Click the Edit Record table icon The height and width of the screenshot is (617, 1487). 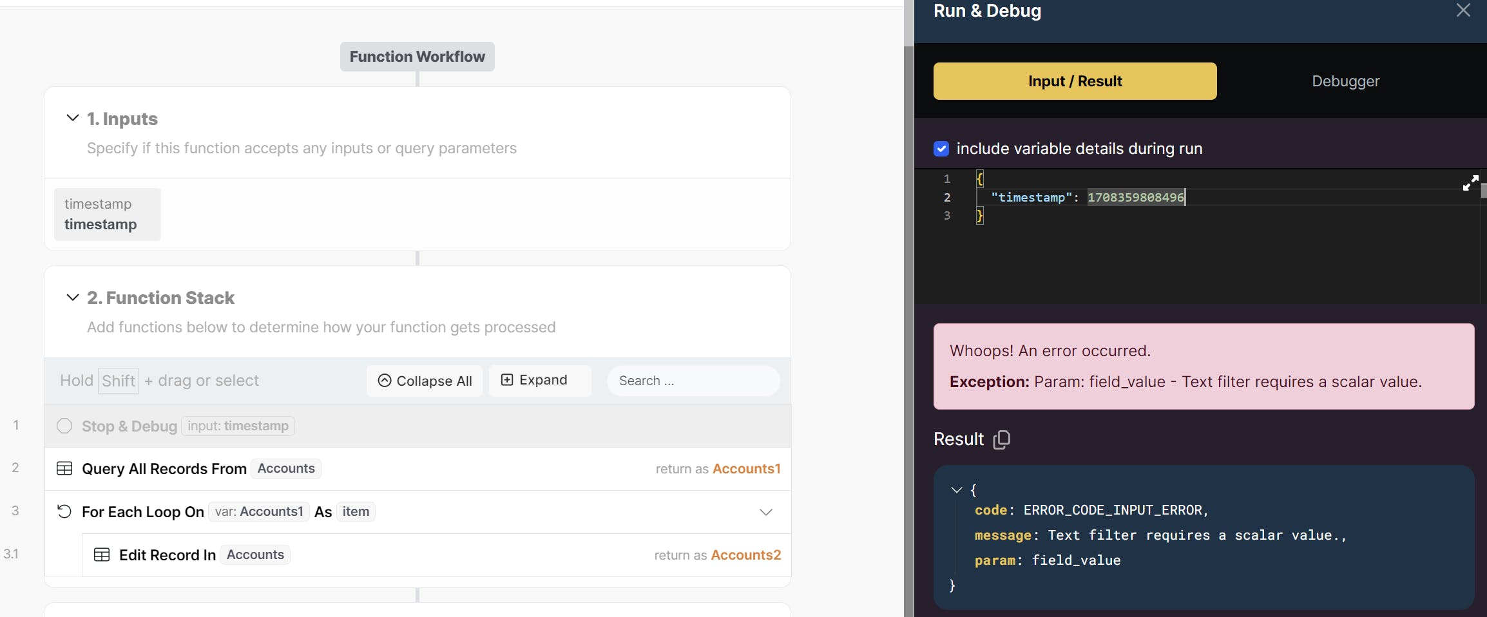pos(102,555)
